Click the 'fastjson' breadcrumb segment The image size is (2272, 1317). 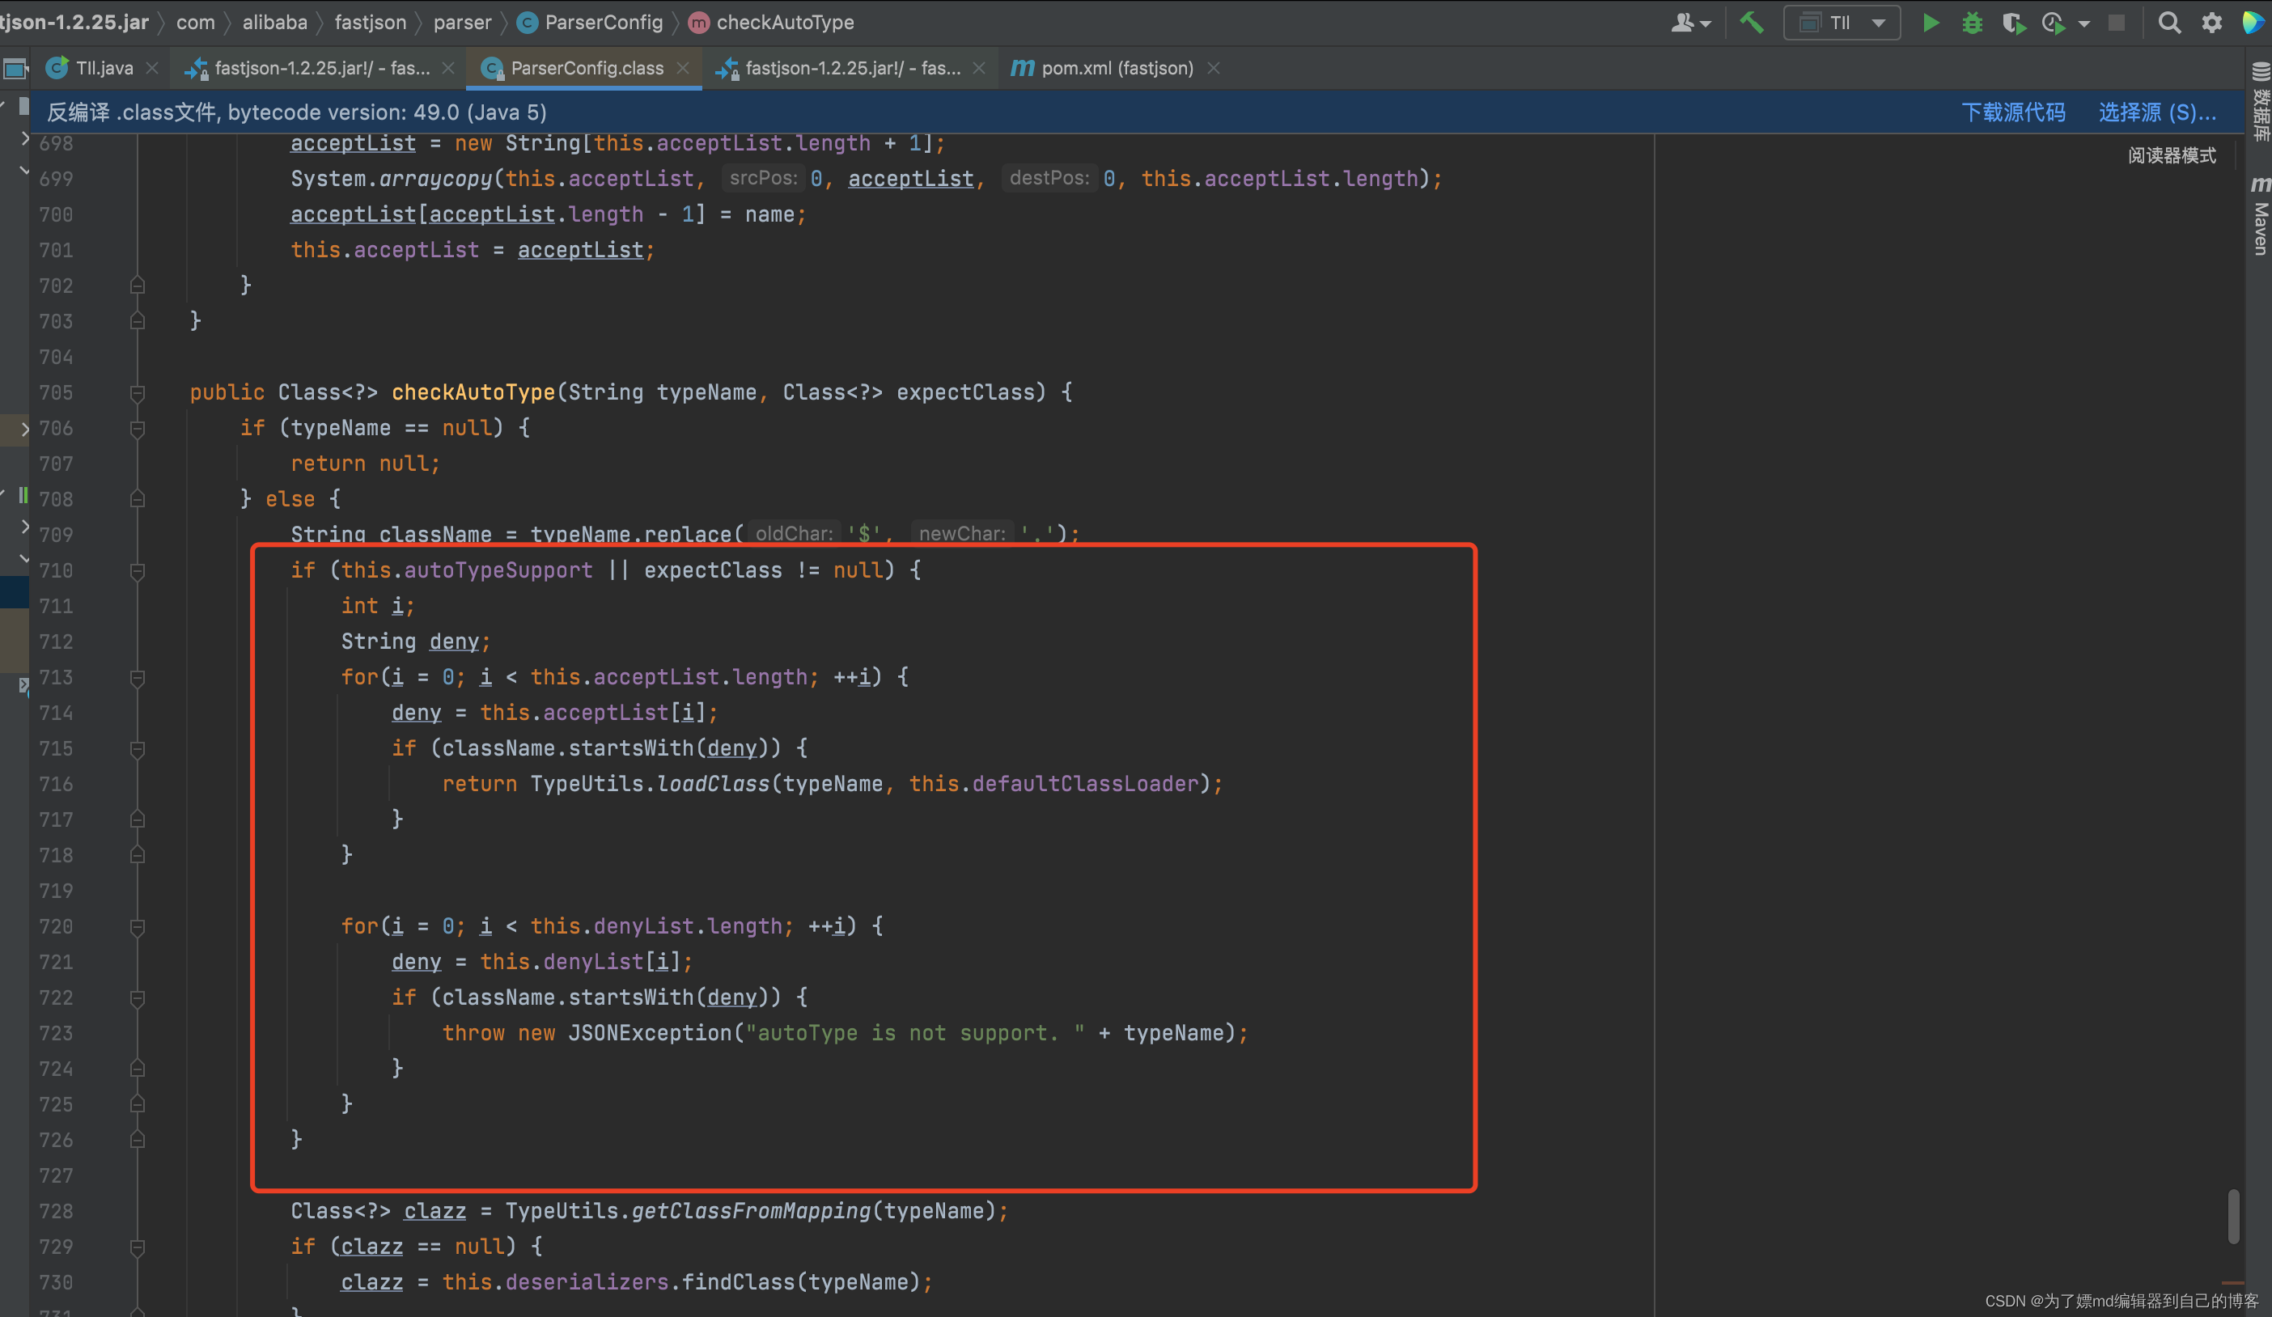click(371, 23)
